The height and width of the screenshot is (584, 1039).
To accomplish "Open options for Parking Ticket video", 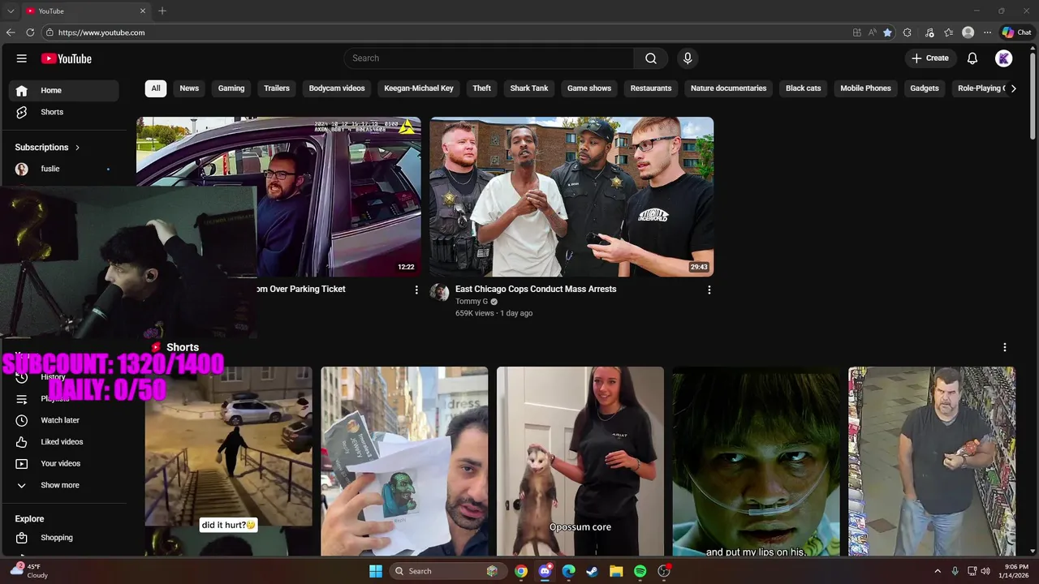I will point(416,290).
